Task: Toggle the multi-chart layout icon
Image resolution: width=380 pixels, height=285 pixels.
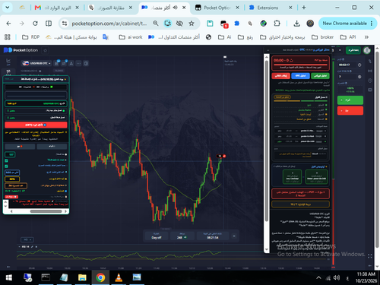Action: pyautogui.click(x=86, y=63)
